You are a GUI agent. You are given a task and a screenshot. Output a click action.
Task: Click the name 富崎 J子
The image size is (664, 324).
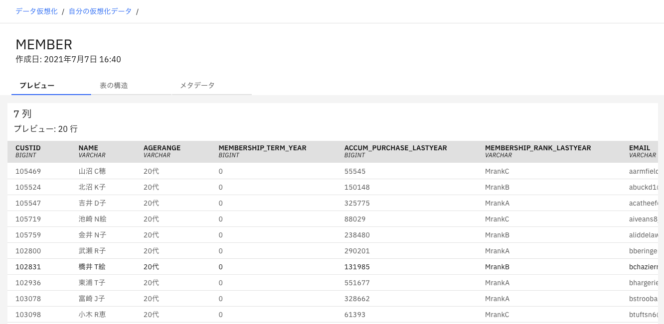click(x=92, y=299)
